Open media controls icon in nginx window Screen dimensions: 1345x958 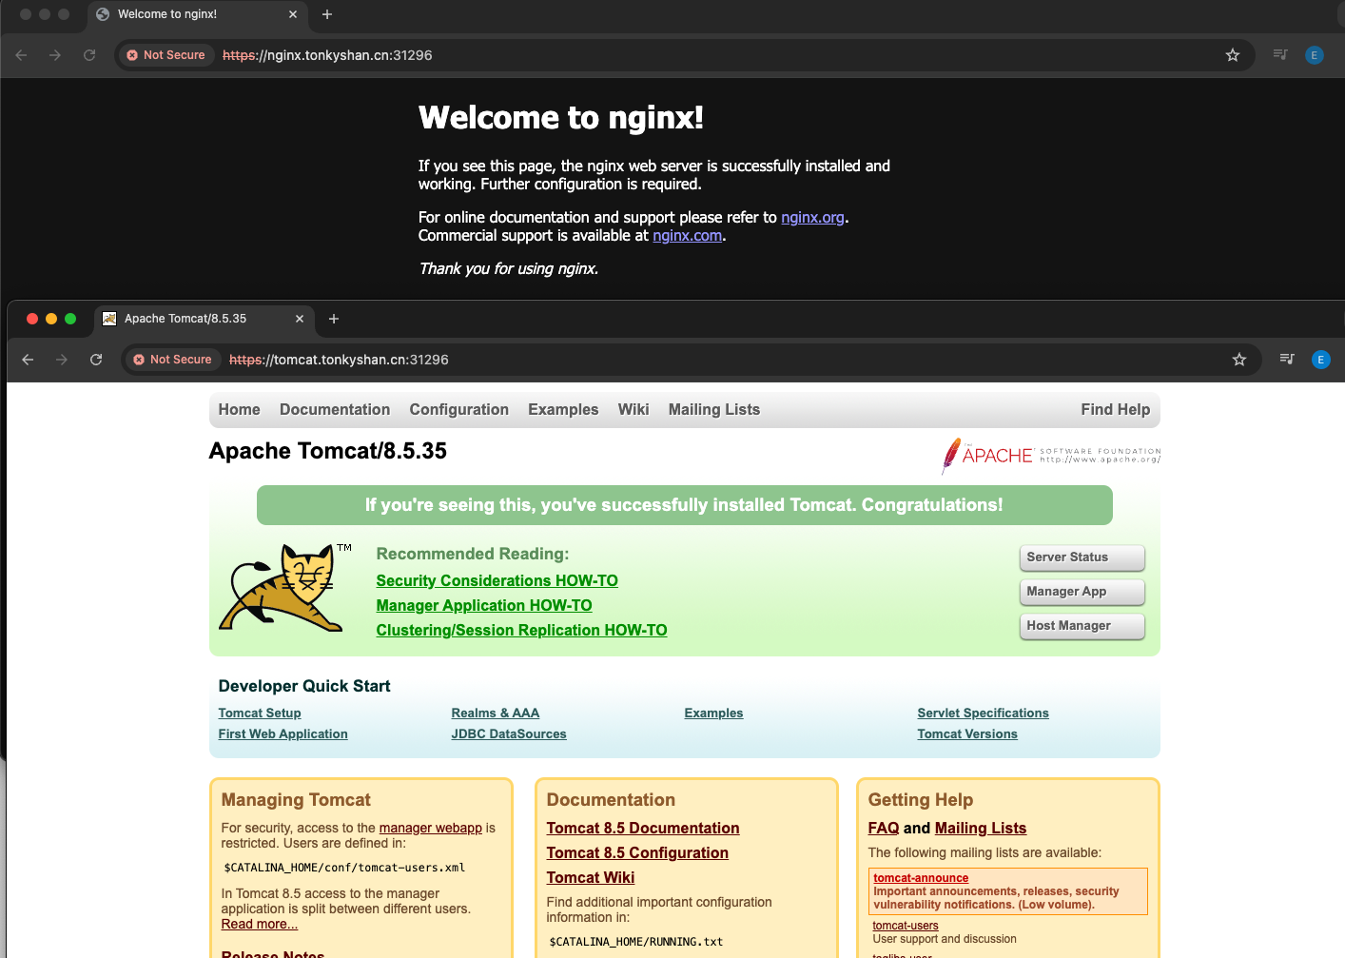[x=1280, y=54]
